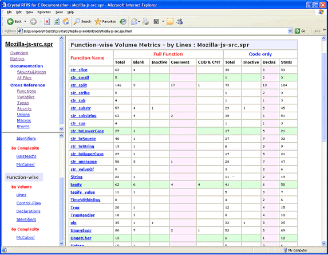This screenshot has width=328, height=255.
Task: Open the File menu
Action: pos(9,12)
